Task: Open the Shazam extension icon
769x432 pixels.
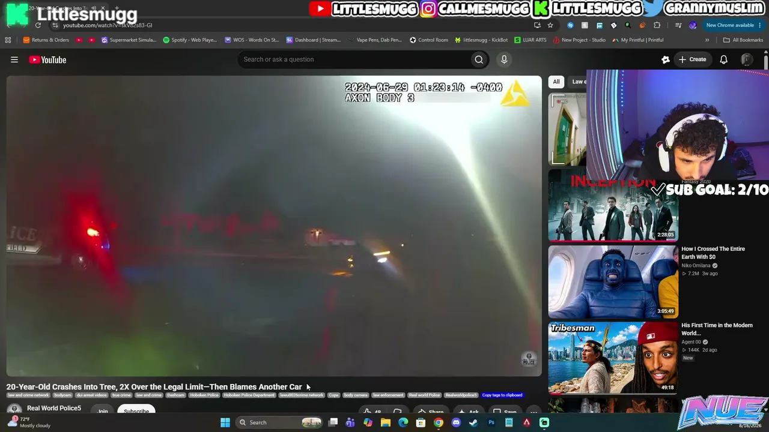Action: [x=570, y=25]
